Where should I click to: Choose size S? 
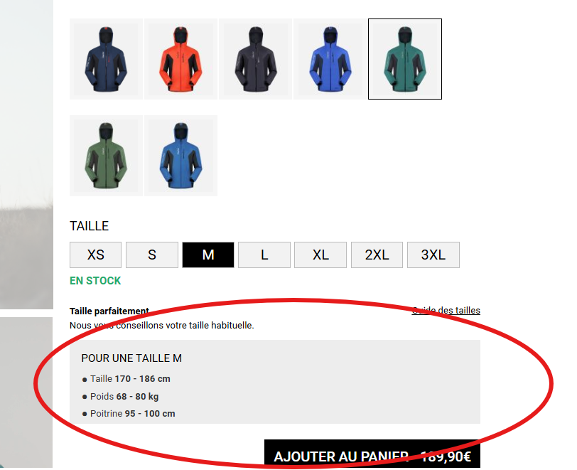tap(152, 255)
